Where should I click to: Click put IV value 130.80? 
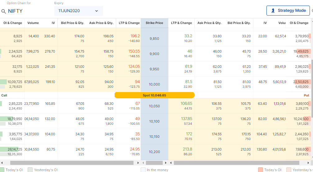coord(262,149)
